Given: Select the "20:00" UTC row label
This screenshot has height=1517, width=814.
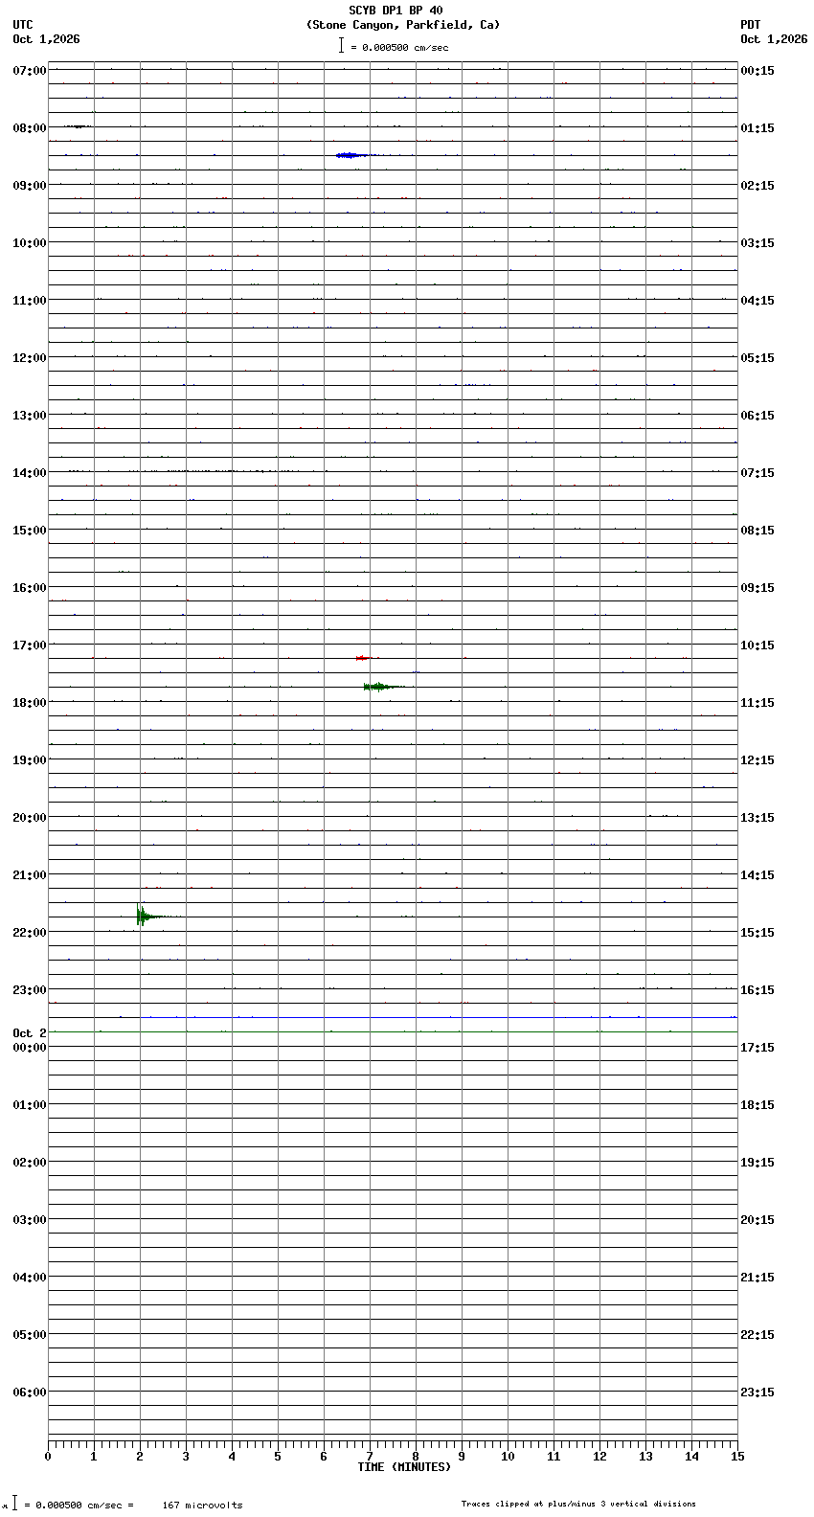Looking at the screenshot, I should (x=30, y=818).
